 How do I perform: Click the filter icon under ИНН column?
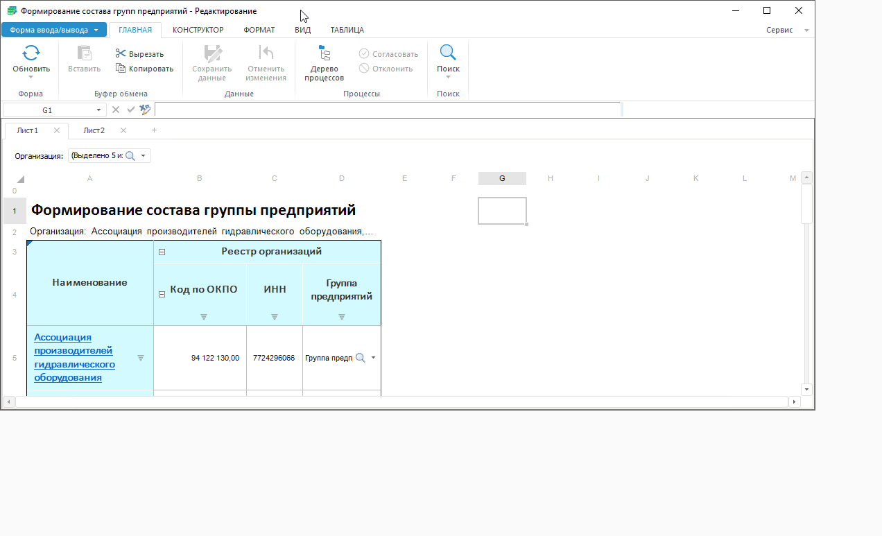tap(275, 317)
